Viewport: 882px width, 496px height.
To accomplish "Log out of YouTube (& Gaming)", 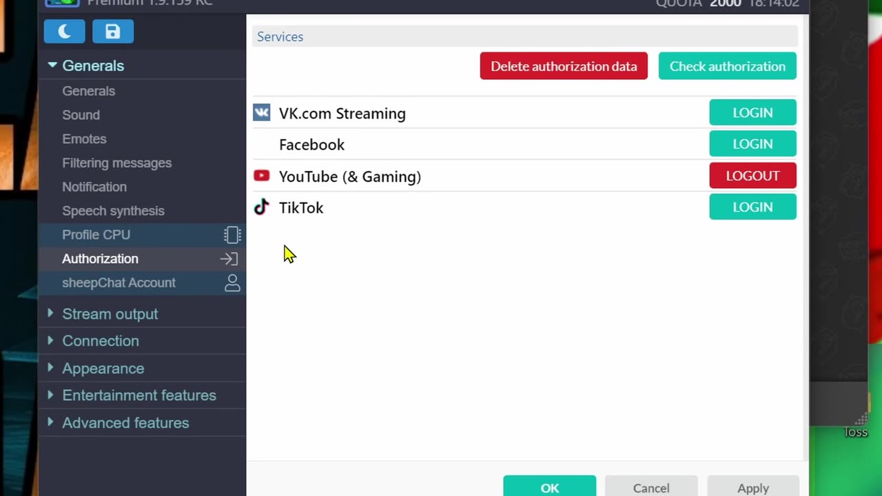I will [x=752, y=176].
